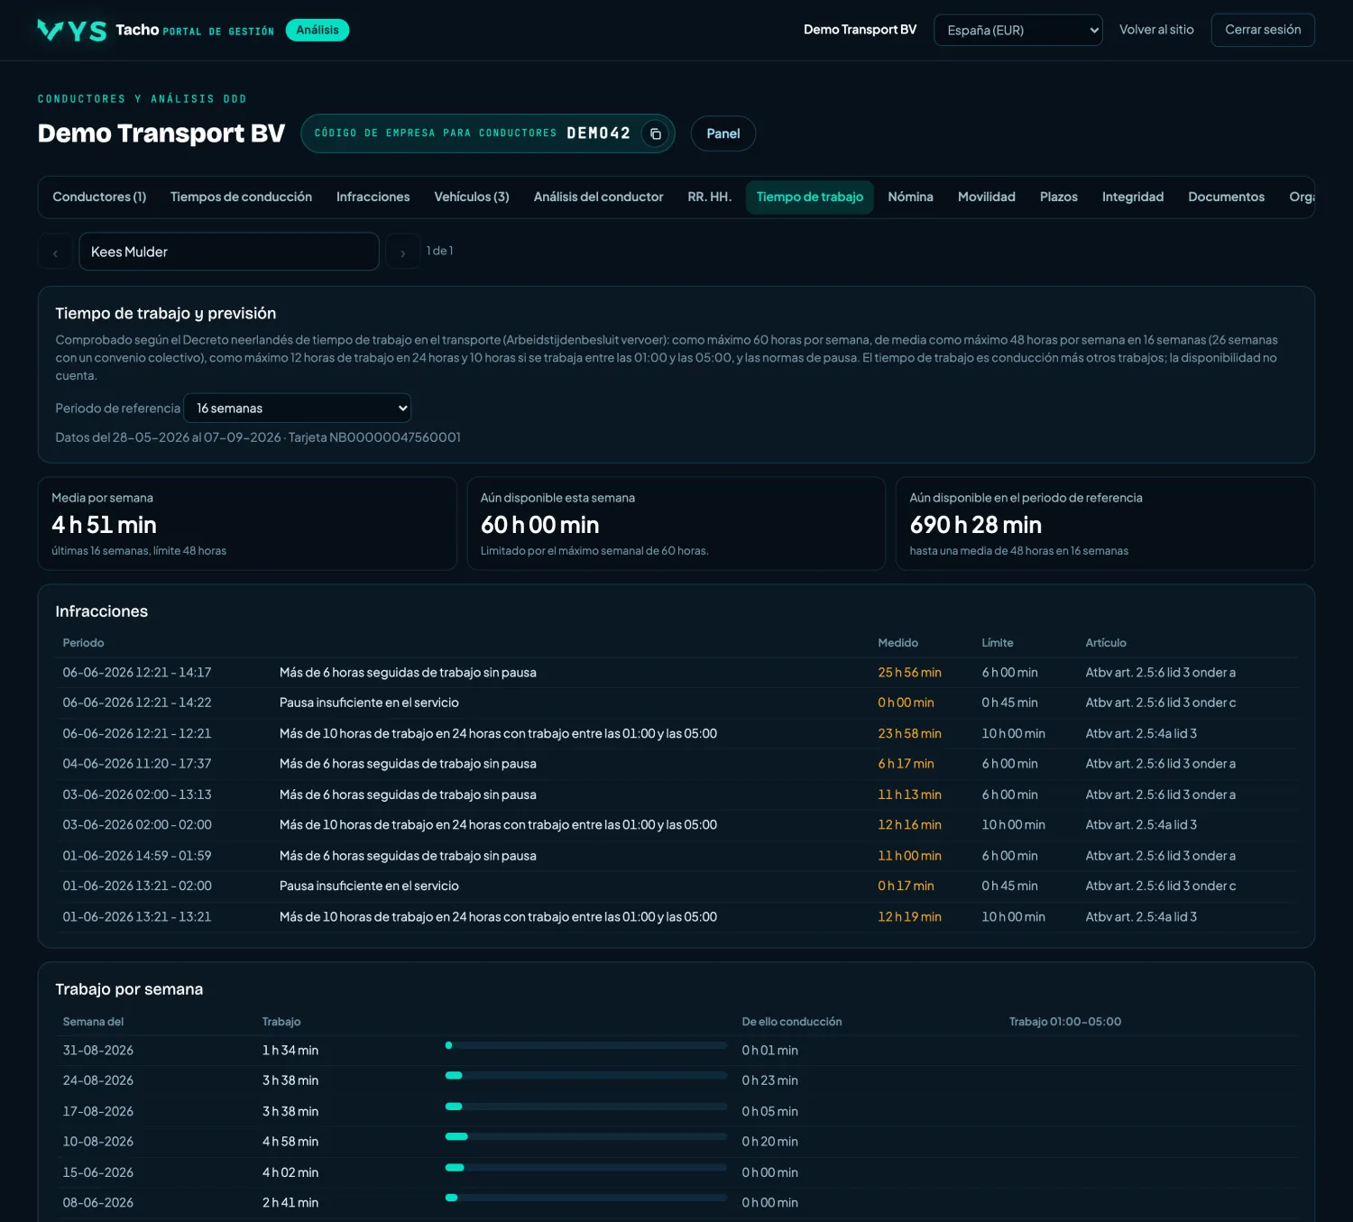The width and height of the screenshot is (1353, 1222).
Task: Click the Trabajo 01:00–05:00 column header
Action: click(x=1065, y=1022)
